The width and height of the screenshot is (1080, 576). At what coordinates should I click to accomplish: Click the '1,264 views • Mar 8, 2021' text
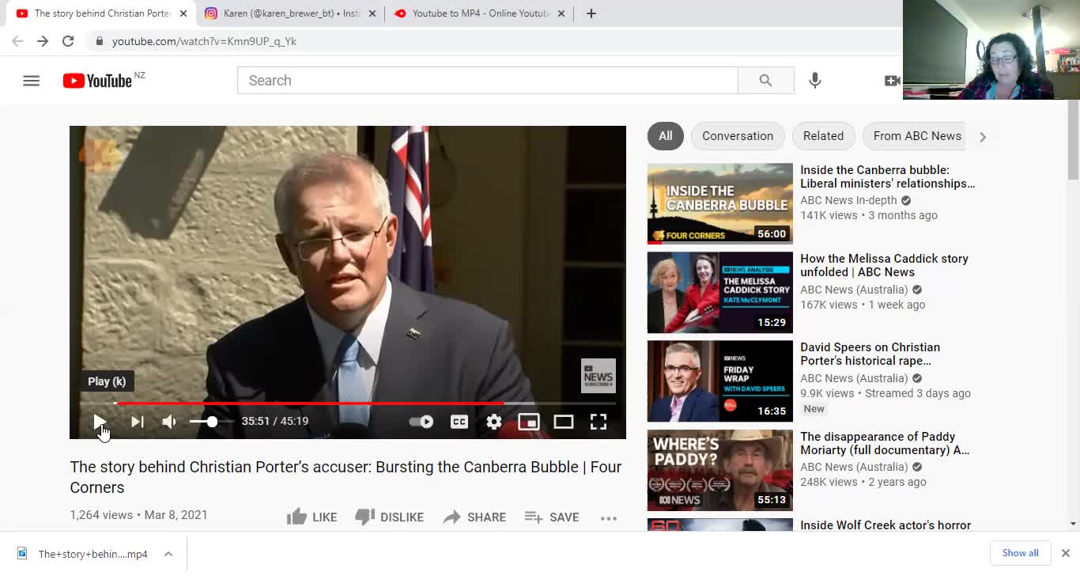pos(138,515)
